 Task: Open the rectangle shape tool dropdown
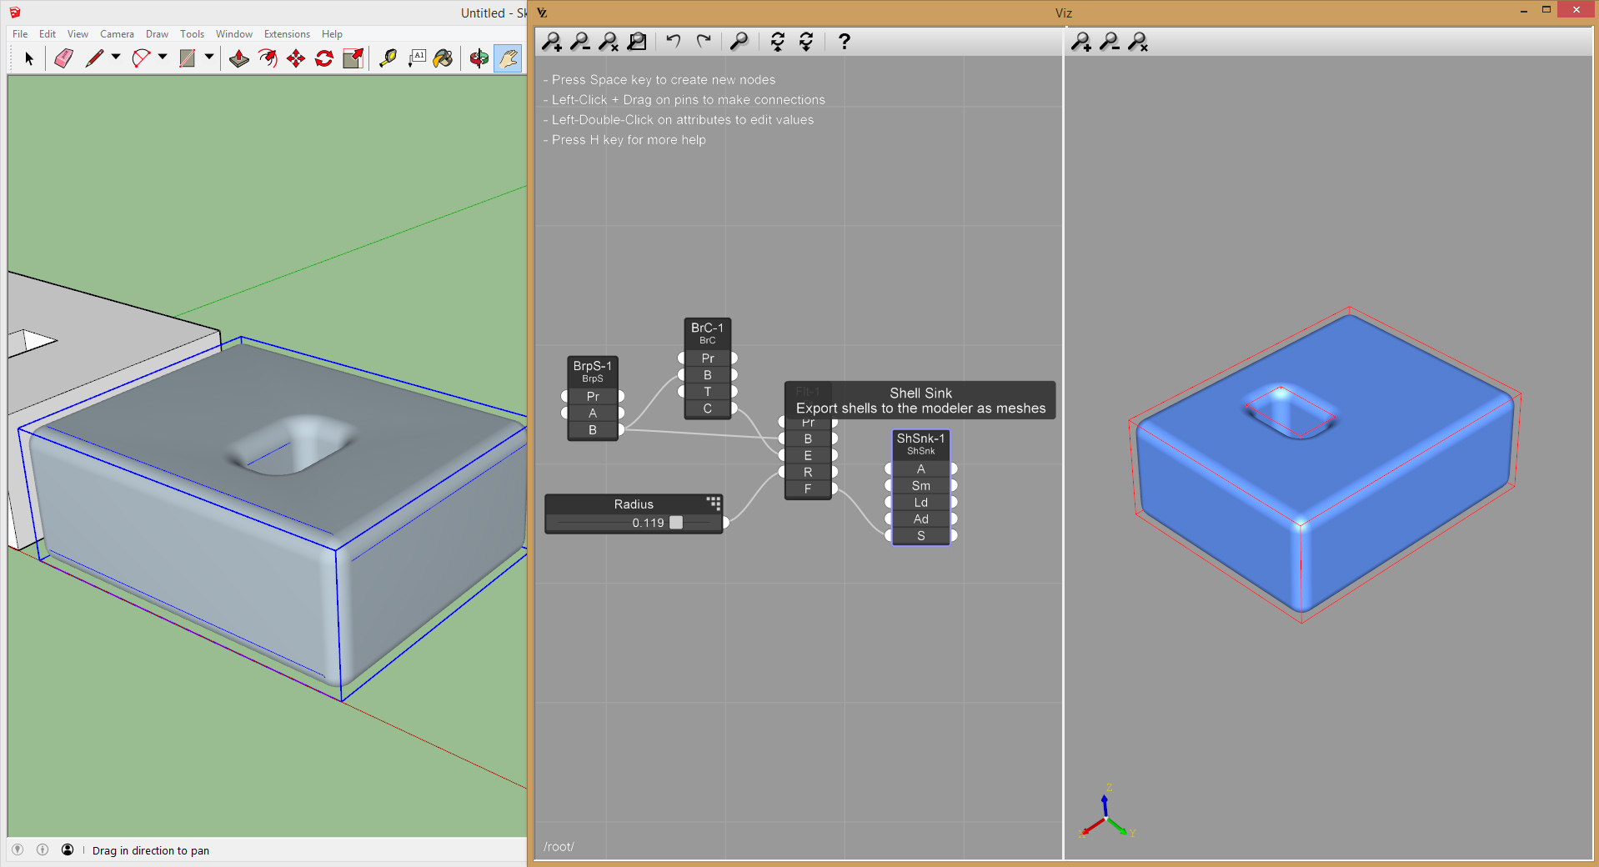pyautogui.click(x=209, y=58)
